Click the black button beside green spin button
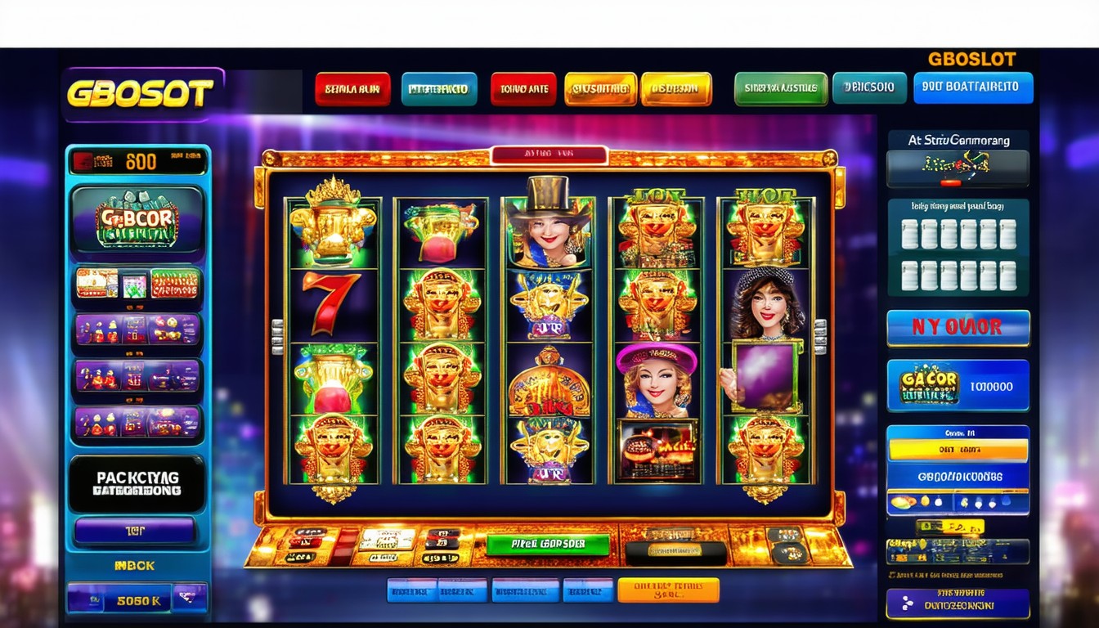Image resolution: width=1099 pixels, height=628 pixels. (676, 552)
